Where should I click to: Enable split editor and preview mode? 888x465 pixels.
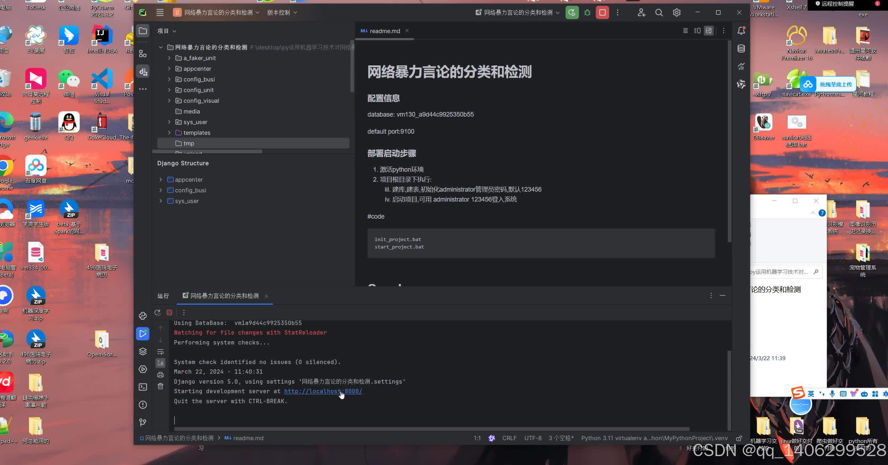[697, 31]
